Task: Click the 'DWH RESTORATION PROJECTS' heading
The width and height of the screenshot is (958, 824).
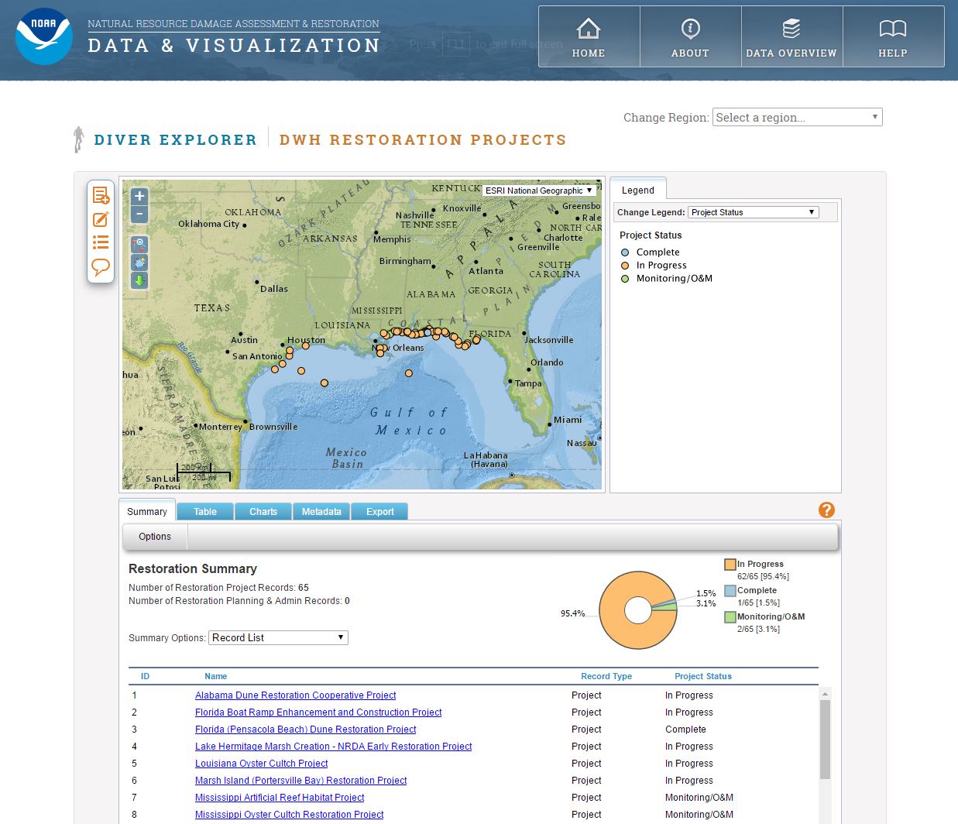Action: click(x=423, y=140)
